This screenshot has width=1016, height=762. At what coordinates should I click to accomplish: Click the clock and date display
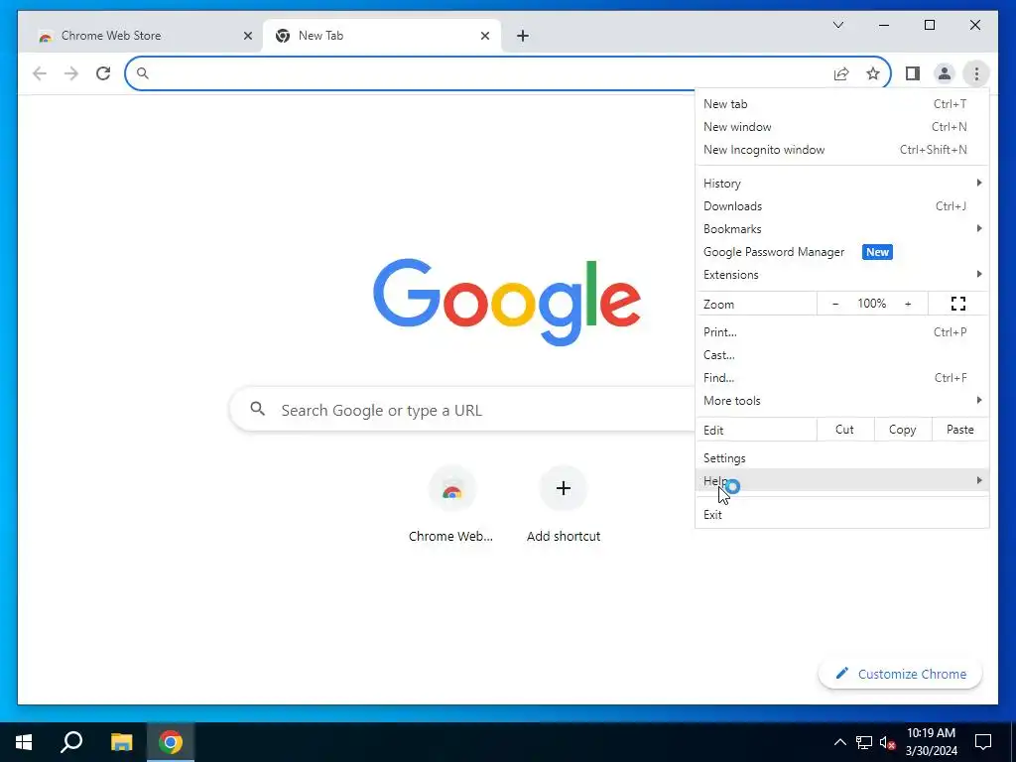pyautogui.click(x=931, y=742)
